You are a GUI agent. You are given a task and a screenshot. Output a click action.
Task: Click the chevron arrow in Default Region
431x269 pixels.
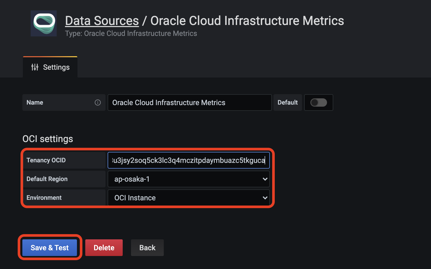coord(265,179)
